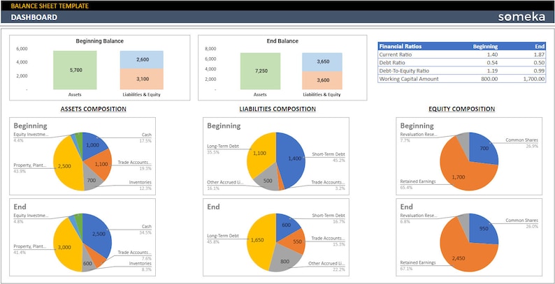Select the blue 3,650 bar segment
Viewport: 555px width, 284px height.
pyautogui.click(x=322, y=62)
